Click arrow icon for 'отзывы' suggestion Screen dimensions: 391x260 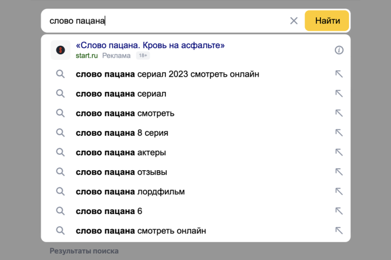(x=339, y=172)
